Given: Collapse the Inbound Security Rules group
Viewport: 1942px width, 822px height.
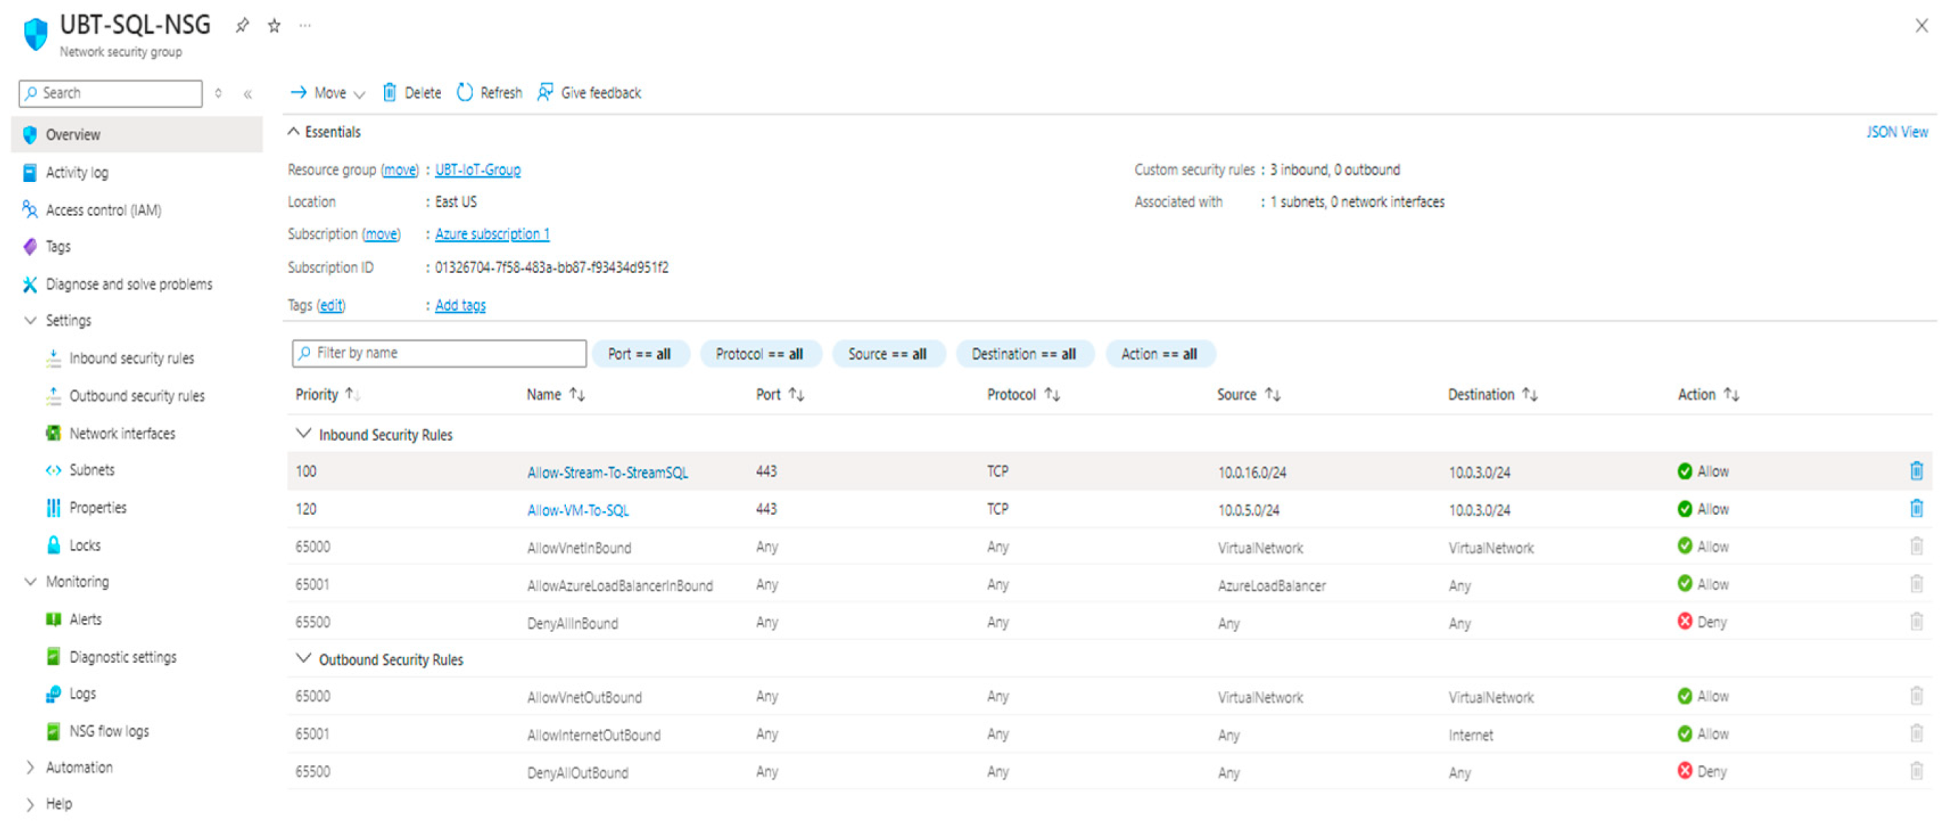Looking at the screenshot, I should click(303, 434).
